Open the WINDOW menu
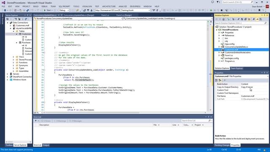The width and height of the screenshot is (270, 152). (148, 6)
